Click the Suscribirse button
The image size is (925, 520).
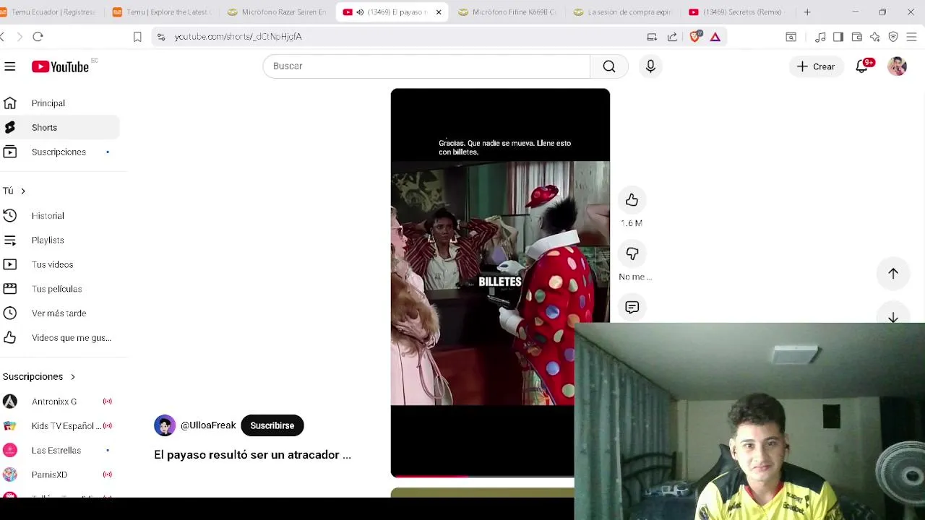(x=272, y=425)
